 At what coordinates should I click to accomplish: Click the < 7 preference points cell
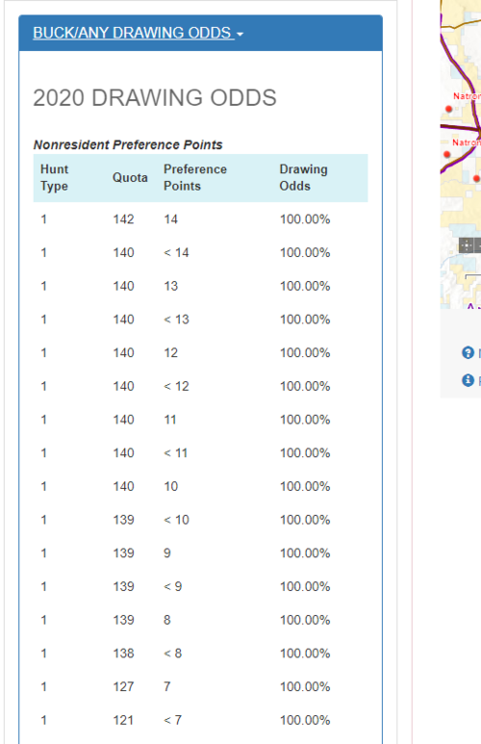point(172,720)
